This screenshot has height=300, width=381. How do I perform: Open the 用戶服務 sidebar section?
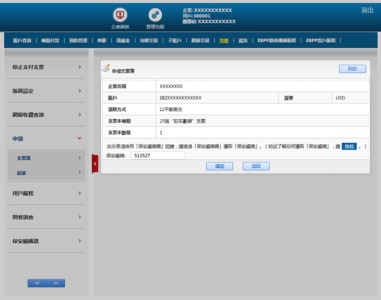46,193
